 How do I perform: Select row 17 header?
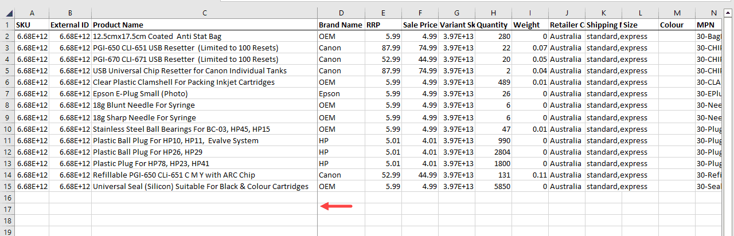tap(7, 209)
